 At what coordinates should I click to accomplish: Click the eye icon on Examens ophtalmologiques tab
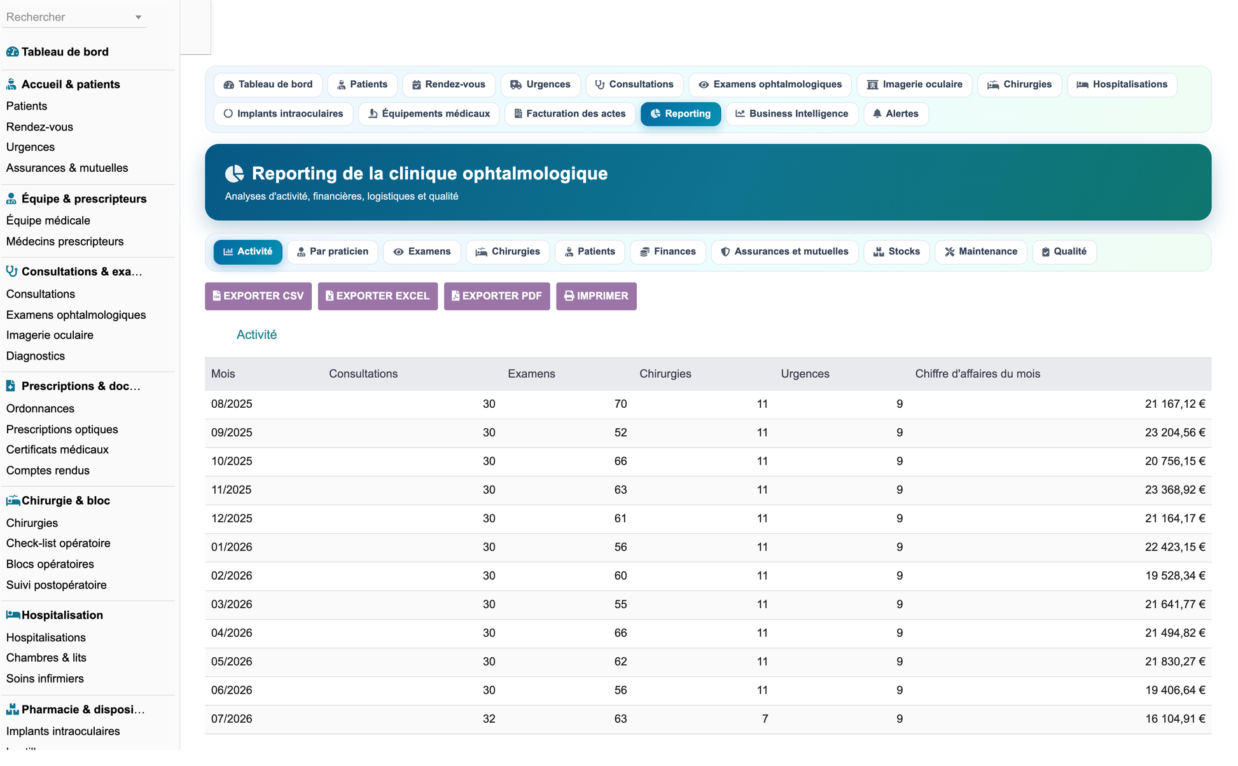tap(704, 85)
